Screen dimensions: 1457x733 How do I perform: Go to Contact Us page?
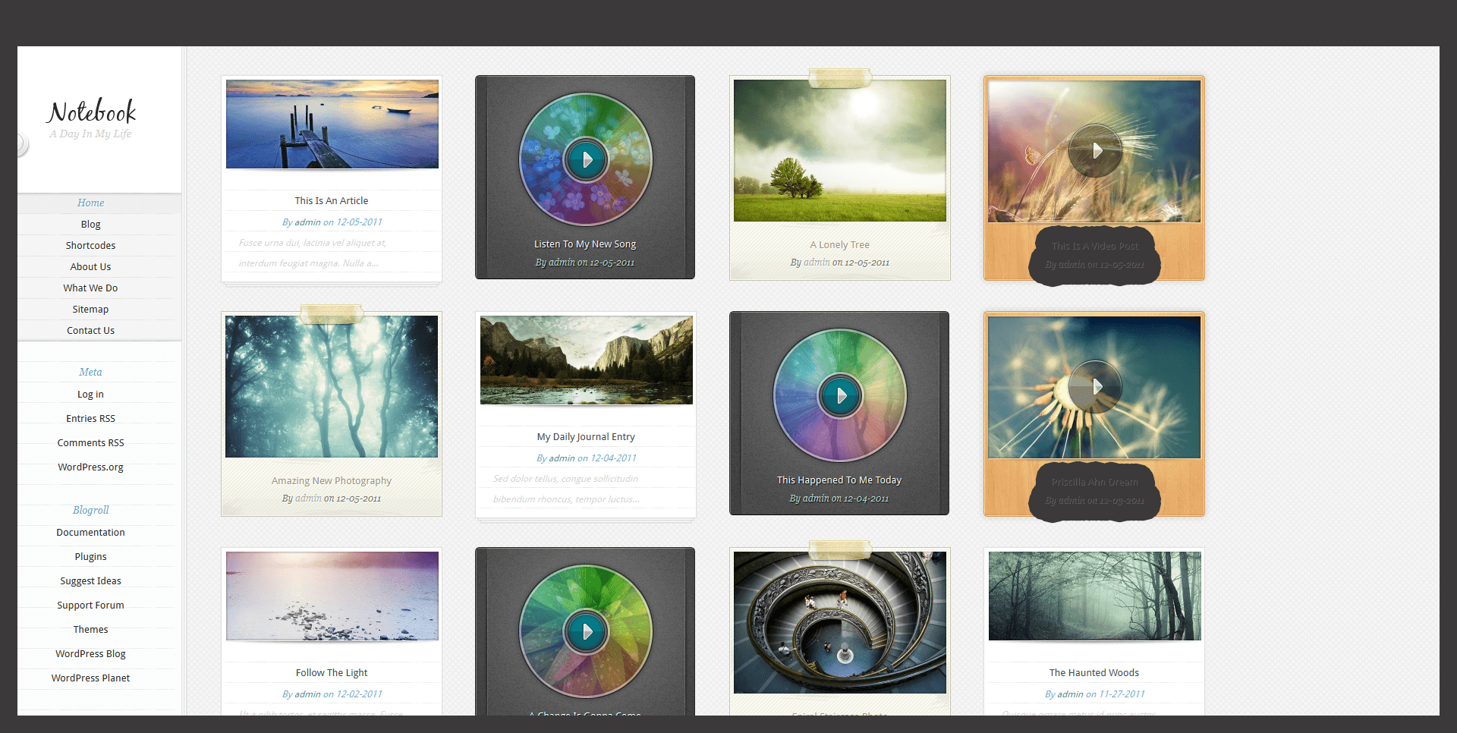click(x=91, y=330)
